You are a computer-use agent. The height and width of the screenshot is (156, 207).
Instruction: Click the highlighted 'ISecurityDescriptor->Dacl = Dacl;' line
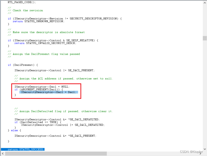(x=49, y=92)
